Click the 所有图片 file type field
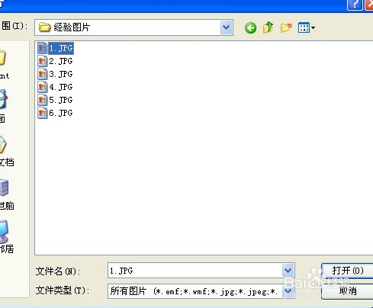The image size is (373, 308). point(195,290)
